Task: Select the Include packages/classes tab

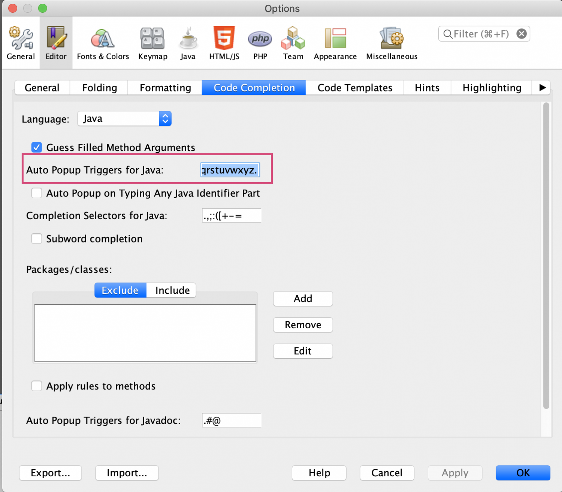Action: click(x=172, y=290)
